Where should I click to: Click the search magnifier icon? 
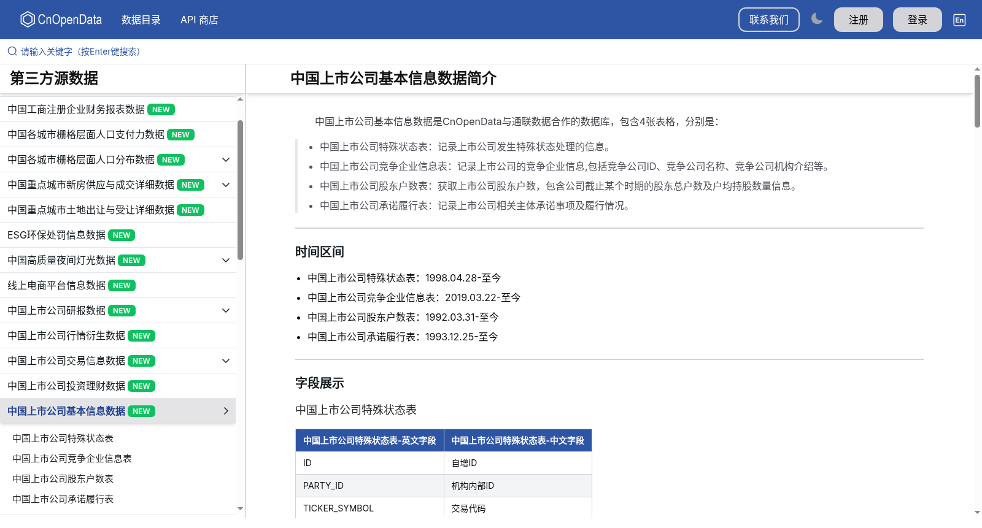pyautogui.click(x=12, y=52)
